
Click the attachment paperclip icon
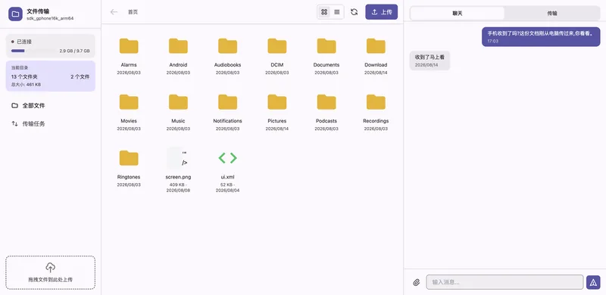pyautogui.click(x=416, y=282)
